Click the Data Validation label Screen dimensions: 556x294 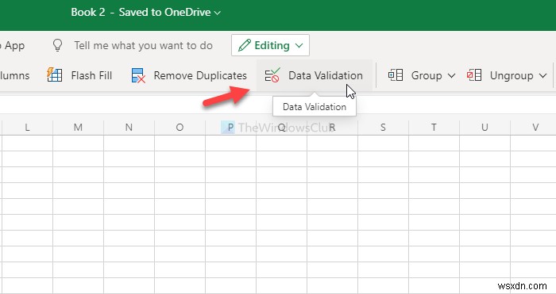[x=326, y=75]
